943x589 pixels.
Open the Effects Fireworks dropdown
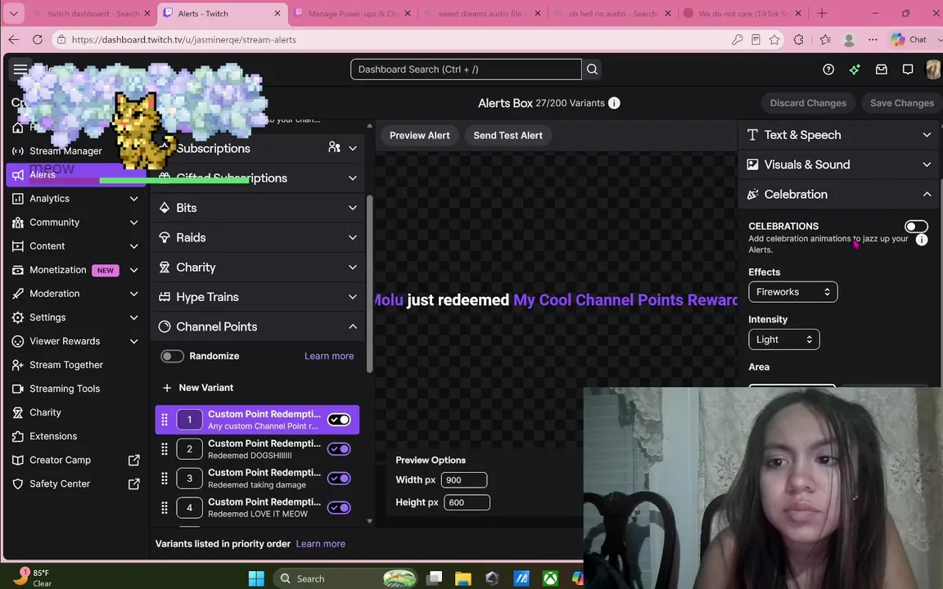tap(792, 291)
